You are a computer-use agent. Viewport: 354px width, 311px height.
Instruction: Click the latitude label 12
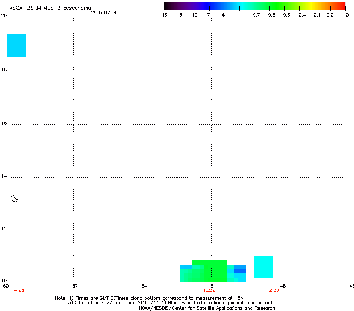pos(4,229)
